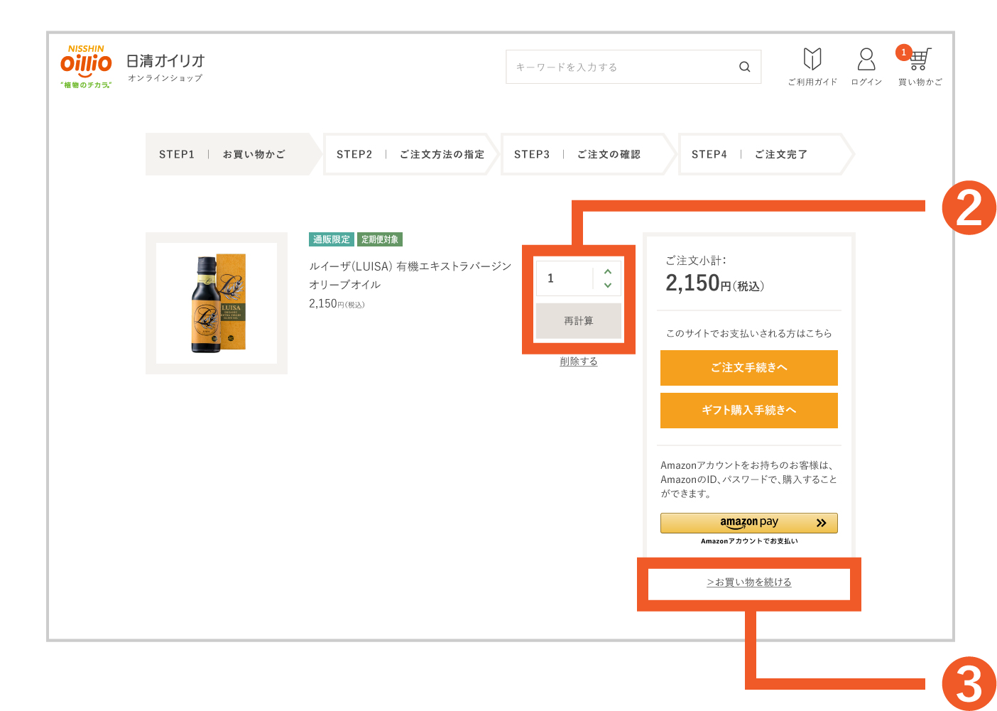This screenshot has width=997, height=711.
Task: Click the Nisshin OilliO logo
Action: click(x=86, y=67)
